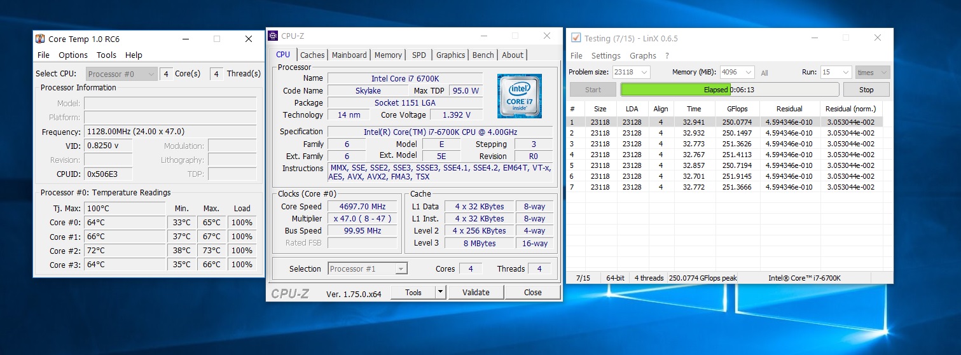Viewport: 961px width, 355px height.
Task: Click Core #1 max temperature 67°C
Action: [x=212, y=237]
